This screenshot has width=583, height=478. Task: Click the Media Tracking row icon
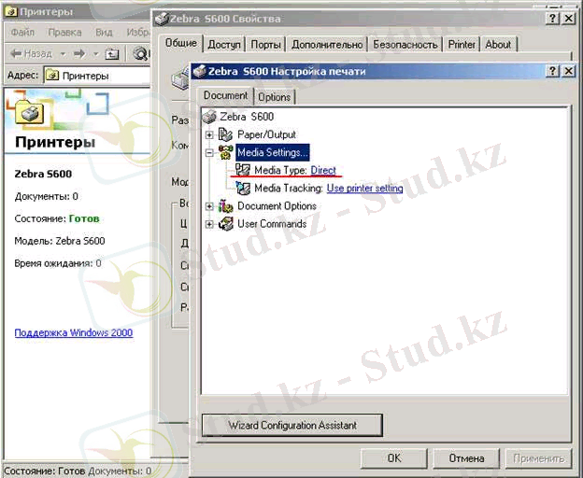tap(243, 188)
